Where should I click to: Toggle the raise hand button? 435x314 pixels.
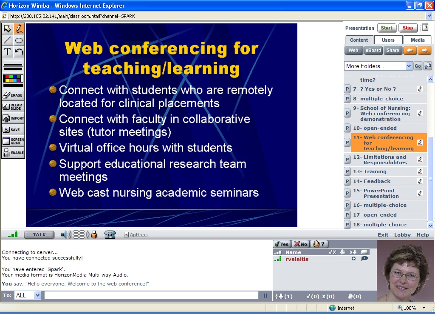coord(319,244)
